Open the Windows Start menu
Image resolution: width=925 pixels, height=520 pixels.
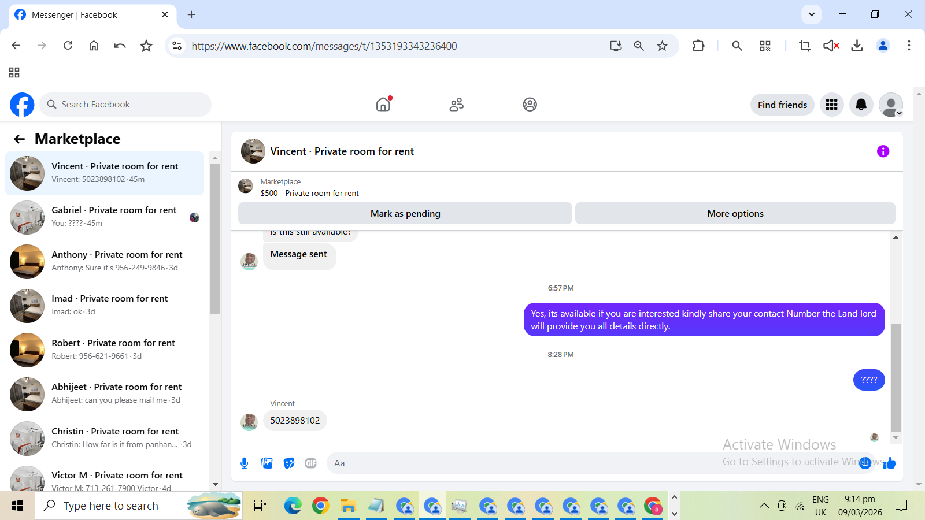pos(17,506)
